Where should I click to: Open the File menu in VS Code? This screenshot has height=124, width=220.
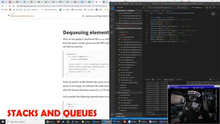(115, 4)
